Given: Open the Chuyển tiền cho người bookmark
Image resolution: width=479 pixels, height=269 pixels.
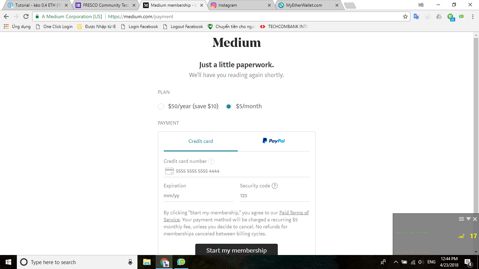Looking at the screenshot, I should pyautogui.click(x=231, y=27).
